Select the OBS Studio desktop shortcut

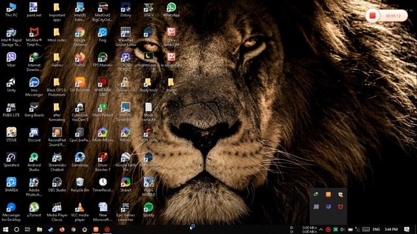57,185
